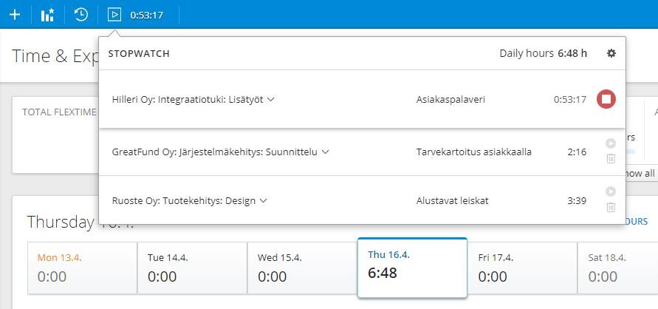Viewport: 658px width, 309px height.
Task: Select the Mon 13.4. day tab
Action: (82, 269)
